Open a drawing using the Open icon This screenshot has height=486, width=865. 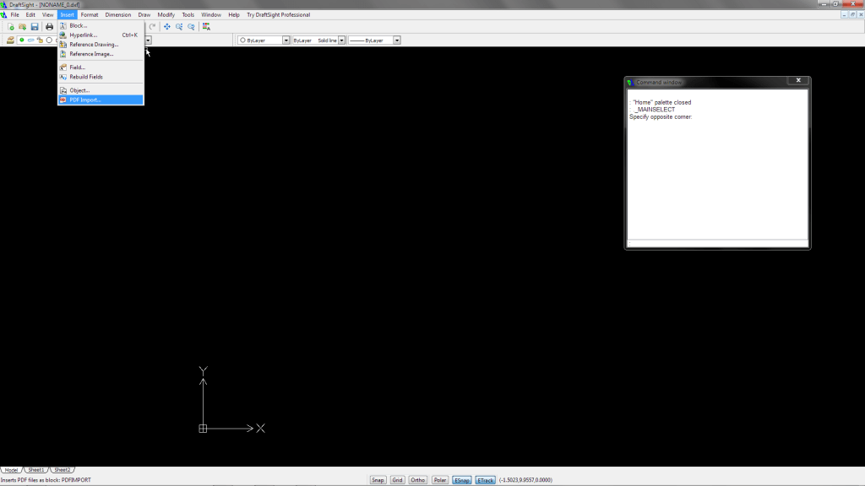[23, 26]
